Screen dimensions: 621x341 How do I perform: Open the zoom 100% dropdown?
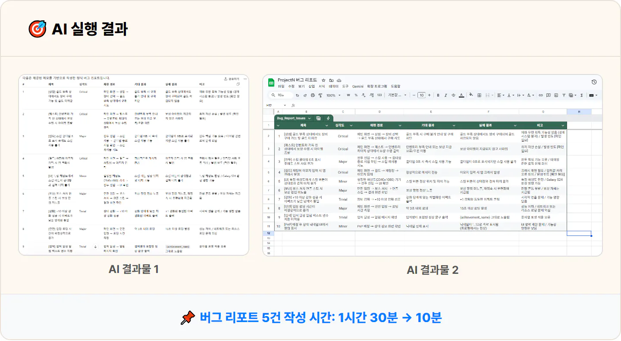click(333, 95)
